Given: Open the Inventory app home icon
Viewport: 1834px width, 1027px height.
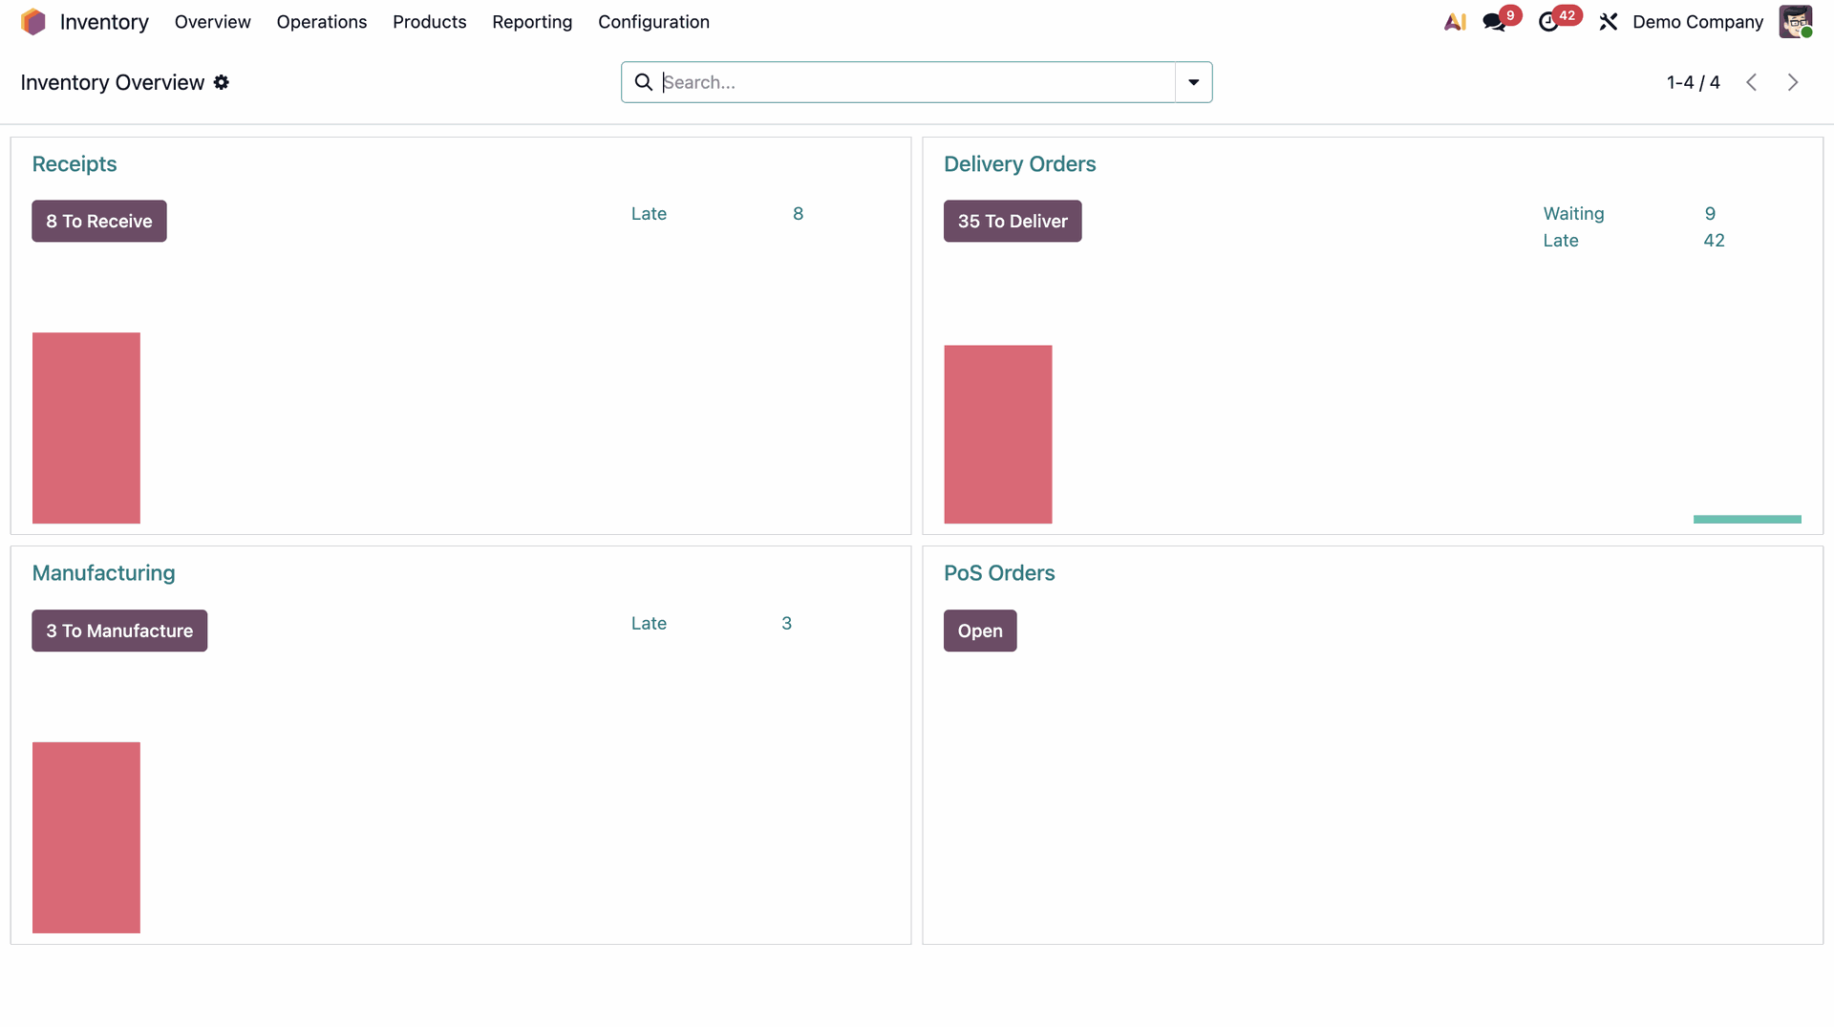Looking at the screenshot, I should (33, 22).
